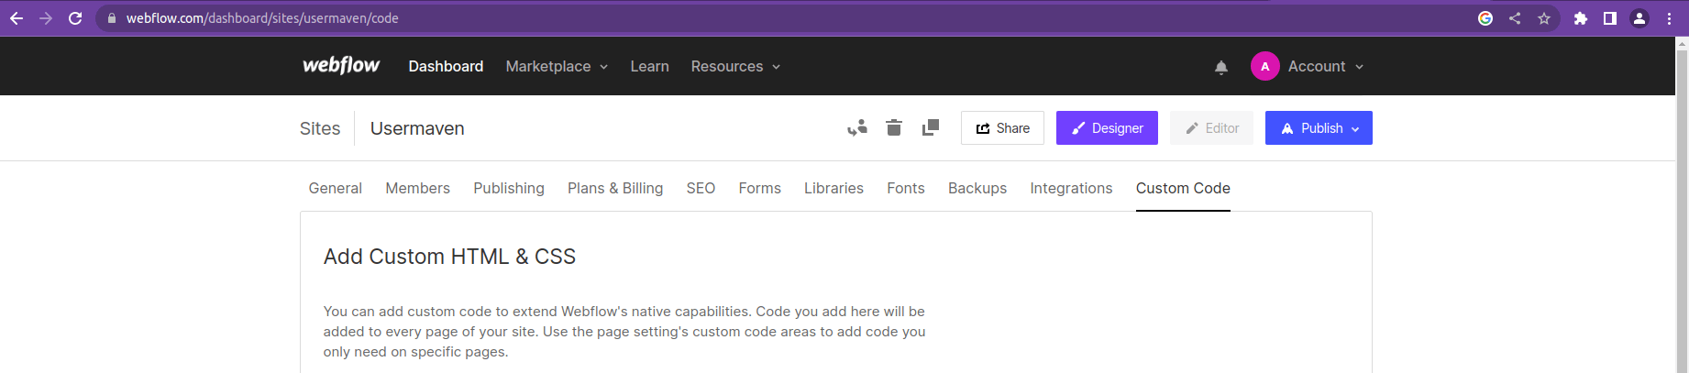Select the Plans & Billing tab
Image resolution: width=1689 pixels, height=373 pixels.
615,188
